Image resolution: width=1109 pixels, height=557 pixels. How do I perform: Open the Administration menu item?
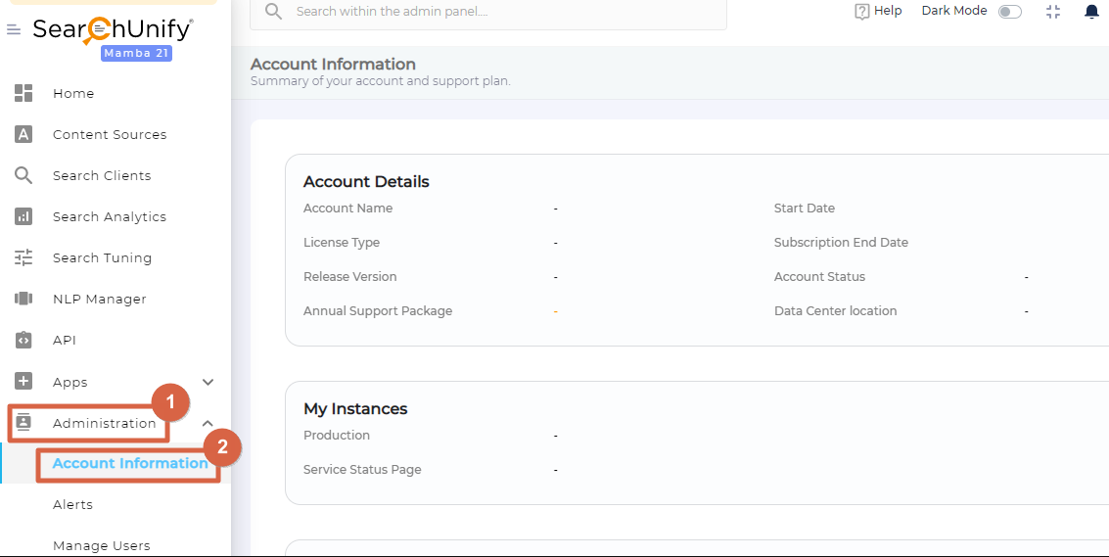[x=104, y=423]
